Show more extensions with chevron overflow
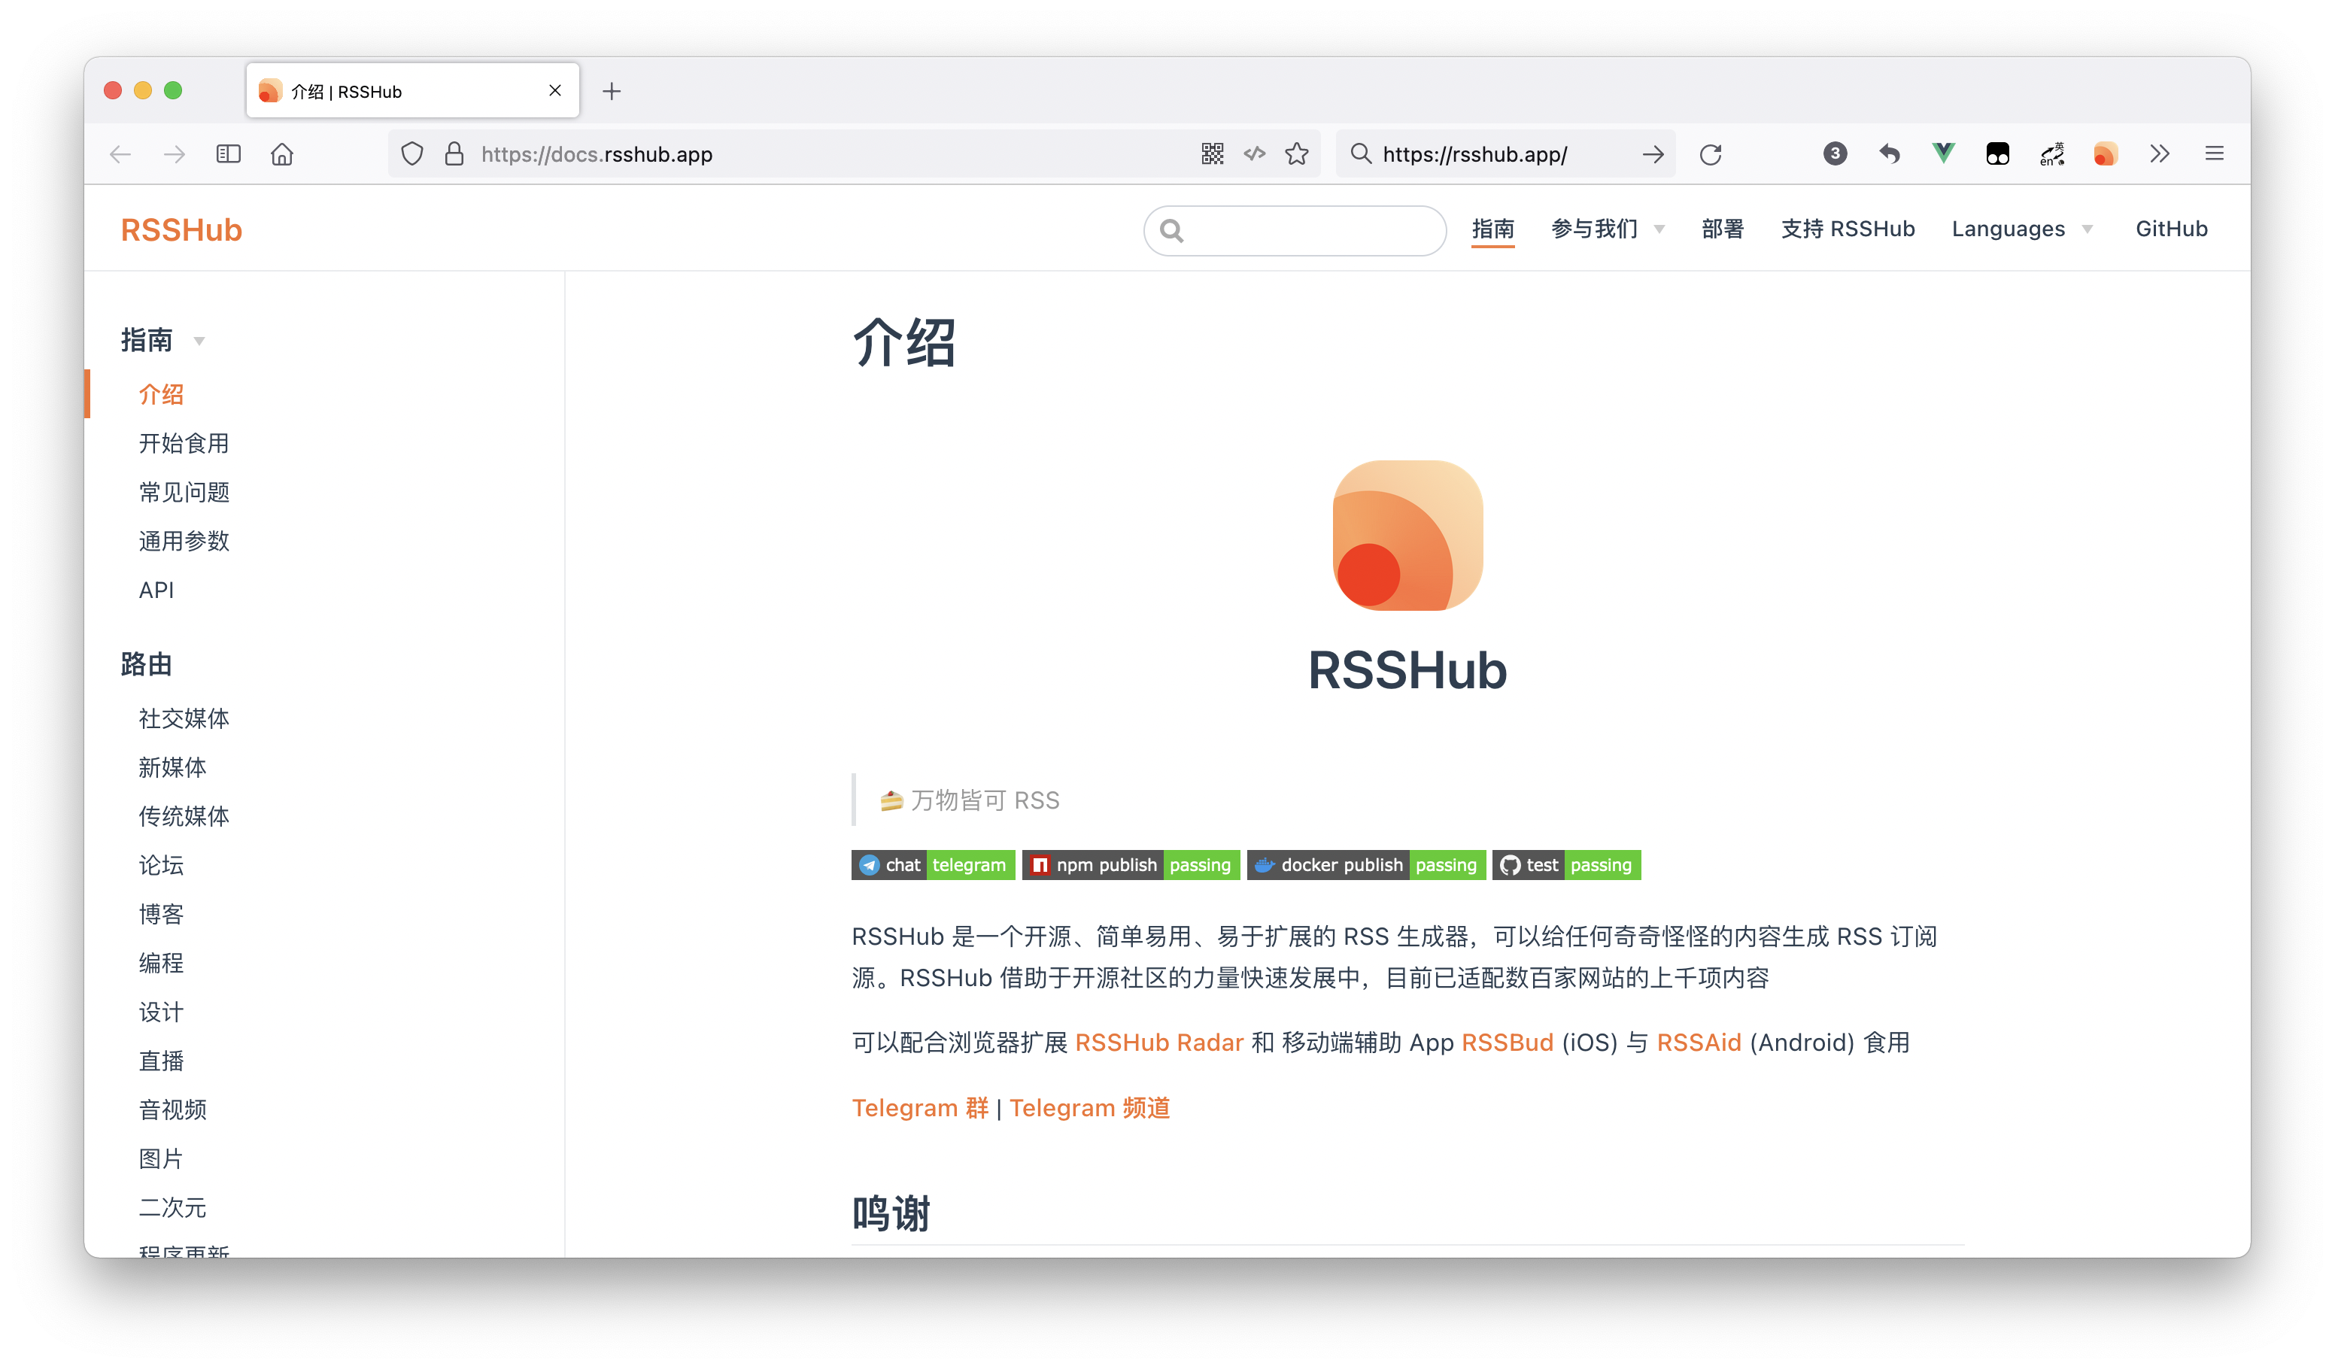The width and height of the screenshot is (2335, 1369). [2159, 153]
